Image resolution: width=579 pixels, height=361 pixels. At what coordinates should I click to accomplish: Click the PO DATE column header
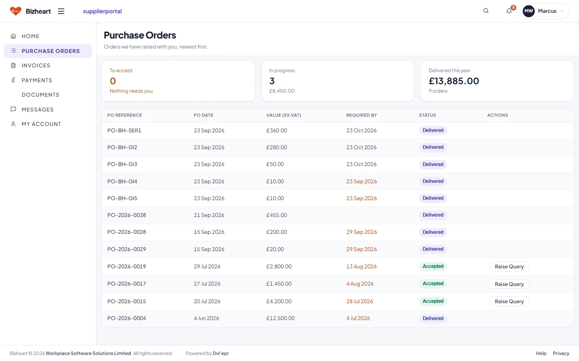(203, 115)
